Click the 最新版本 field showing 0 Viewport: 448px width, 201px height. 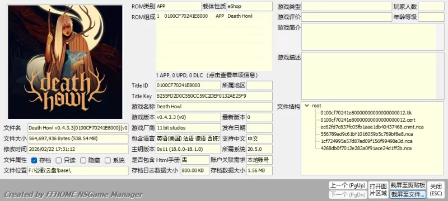[x=259, y=117]
